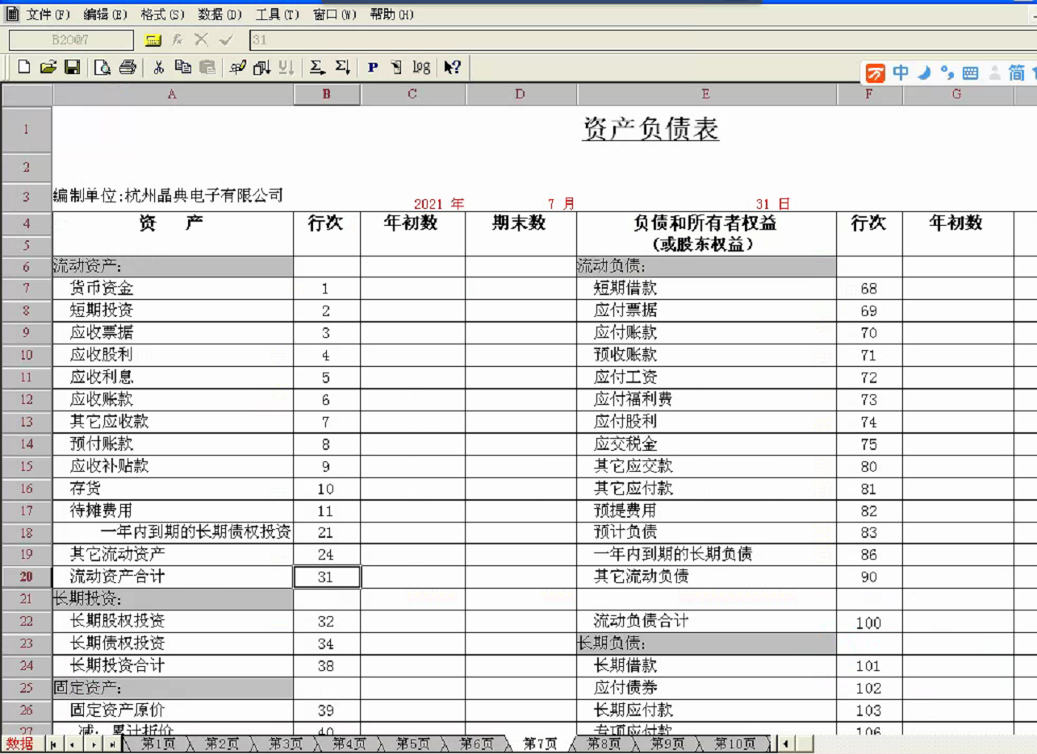
Task: Click the yellow calculator icon in the formula bar
Action: [153, 40]
